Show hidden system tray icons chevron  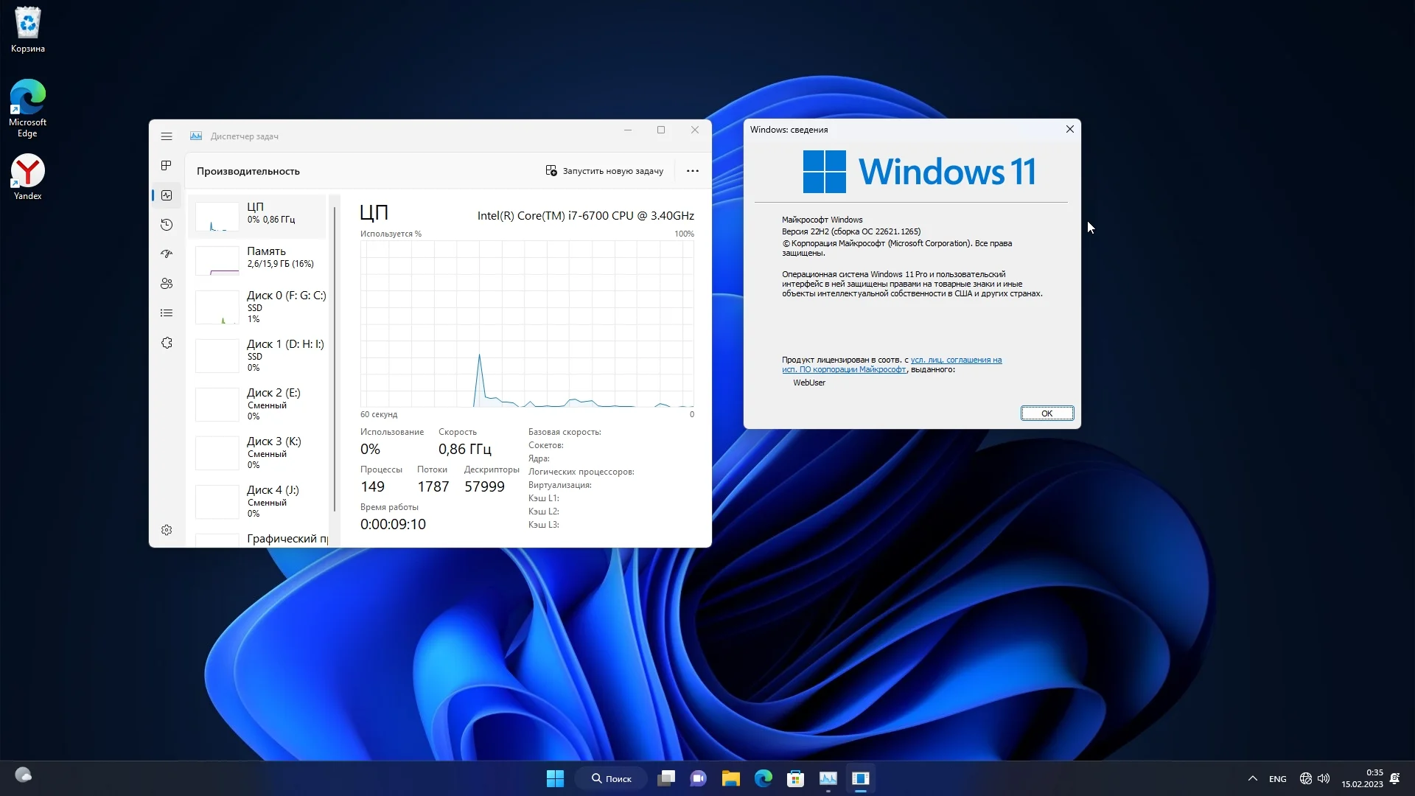point(1252,778)
